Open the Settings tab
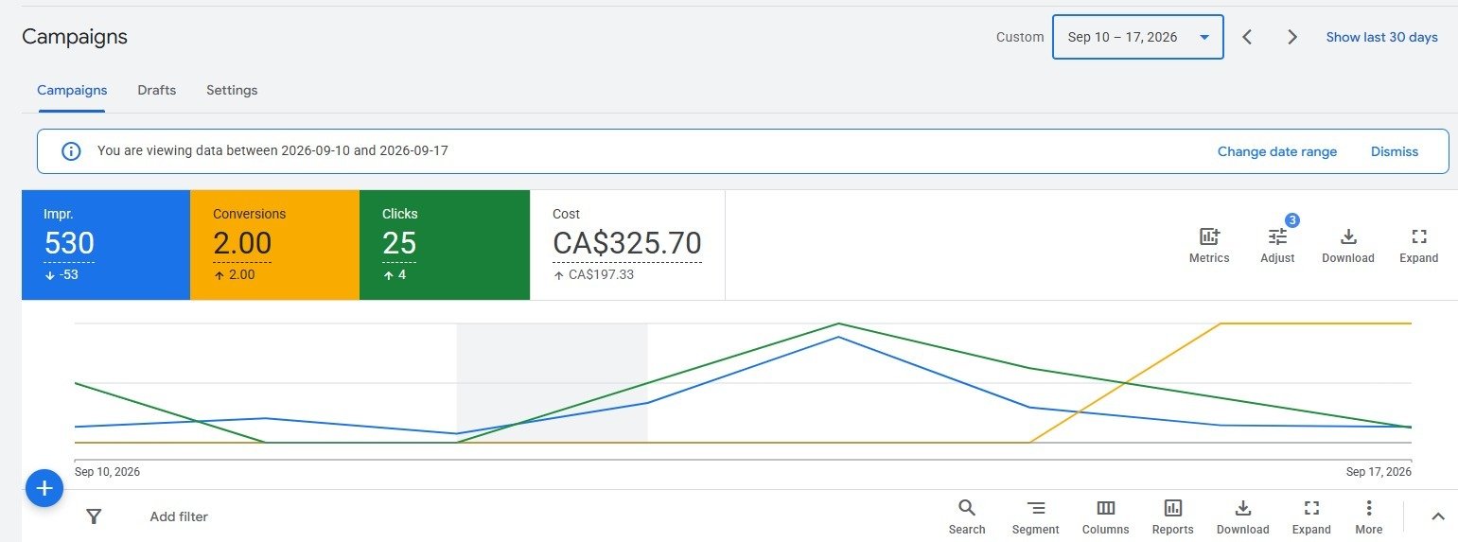The height and width of the screenshot is (542, 1458). coord(232,90)
